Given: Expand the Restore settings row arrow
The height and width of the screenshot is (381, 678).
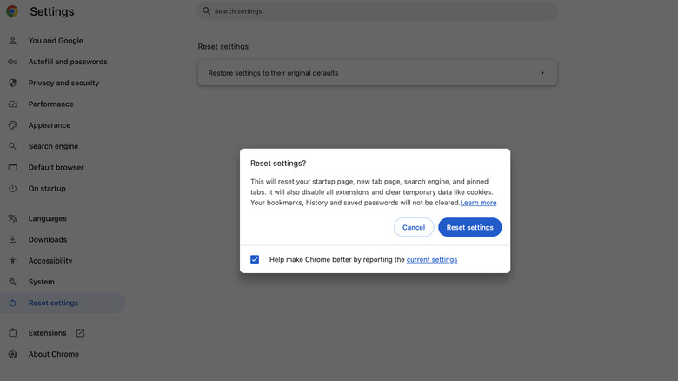Looking at the screenshot, I should [x=542, y=73].
